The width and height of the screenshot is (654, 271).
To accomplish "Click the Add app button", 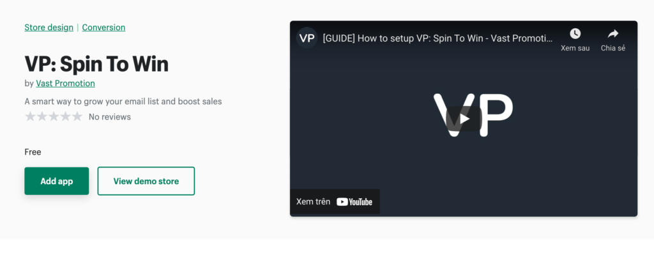I will pos(57,182).
